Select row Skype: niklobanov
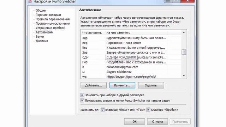Viewport: 226px width, 127px height. [x=131, y=72]
